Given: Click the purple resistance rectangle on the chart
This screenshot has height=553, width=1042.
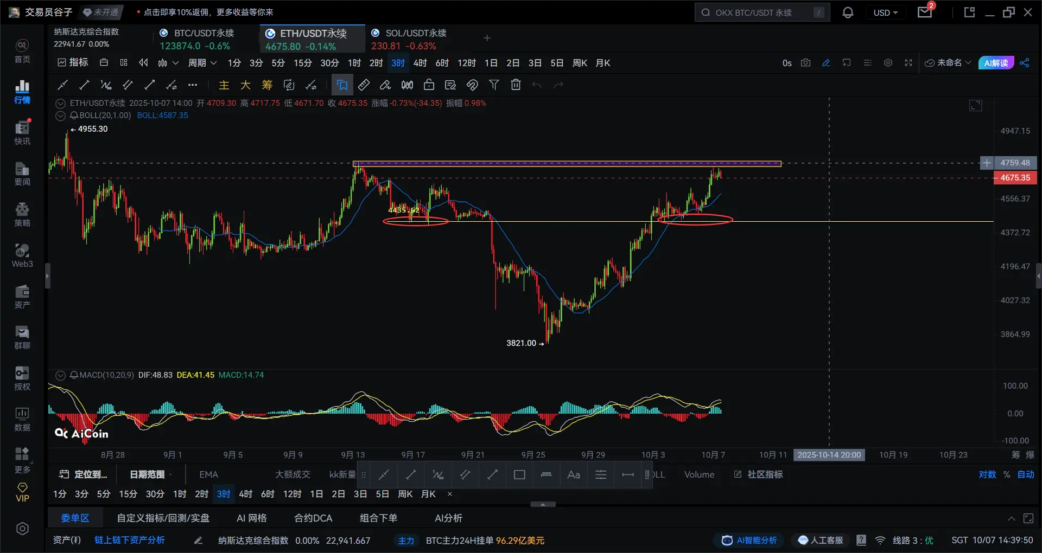Looking at the screenshot, I should click(567, 164).
